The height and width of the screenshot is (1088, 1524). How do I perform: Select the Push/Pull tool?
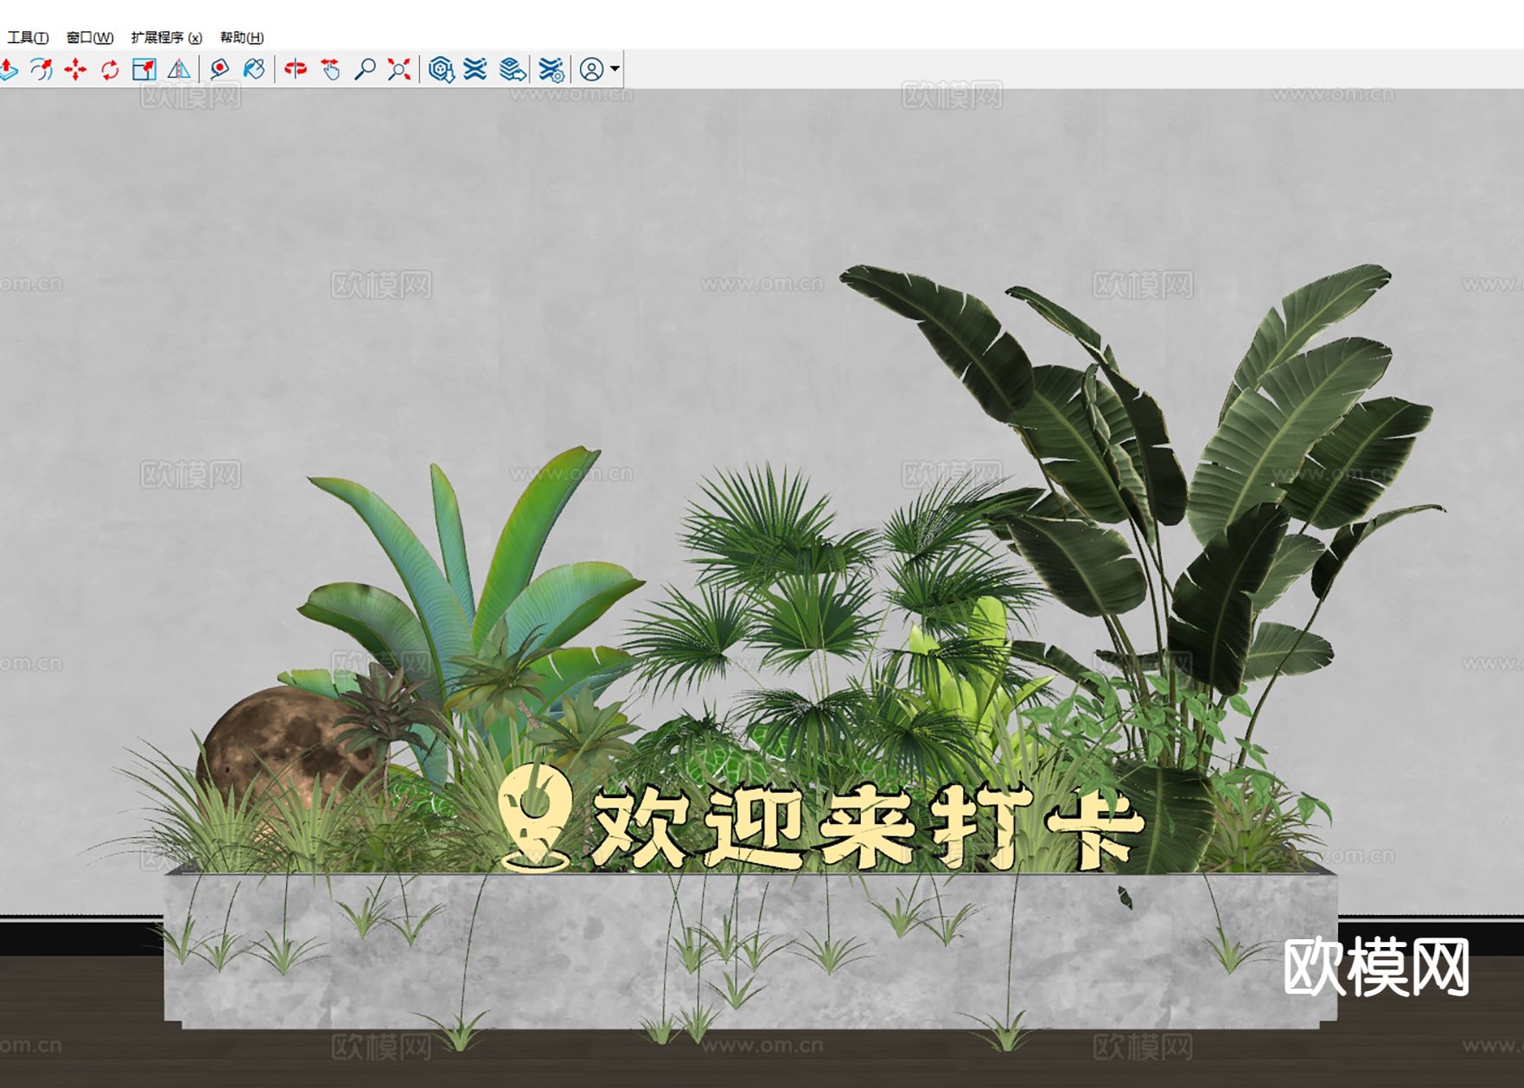10,69
